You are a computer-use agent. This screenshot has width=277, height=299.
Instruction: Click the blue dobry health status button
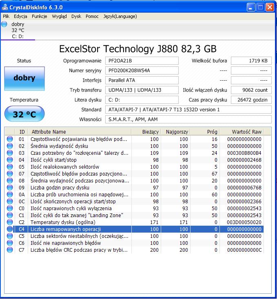click(x=24, y=78)
